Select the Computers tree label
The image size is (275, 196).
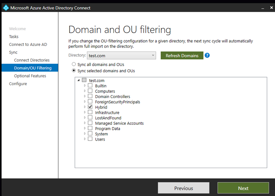pyautogui.click(x=105, y=91)
